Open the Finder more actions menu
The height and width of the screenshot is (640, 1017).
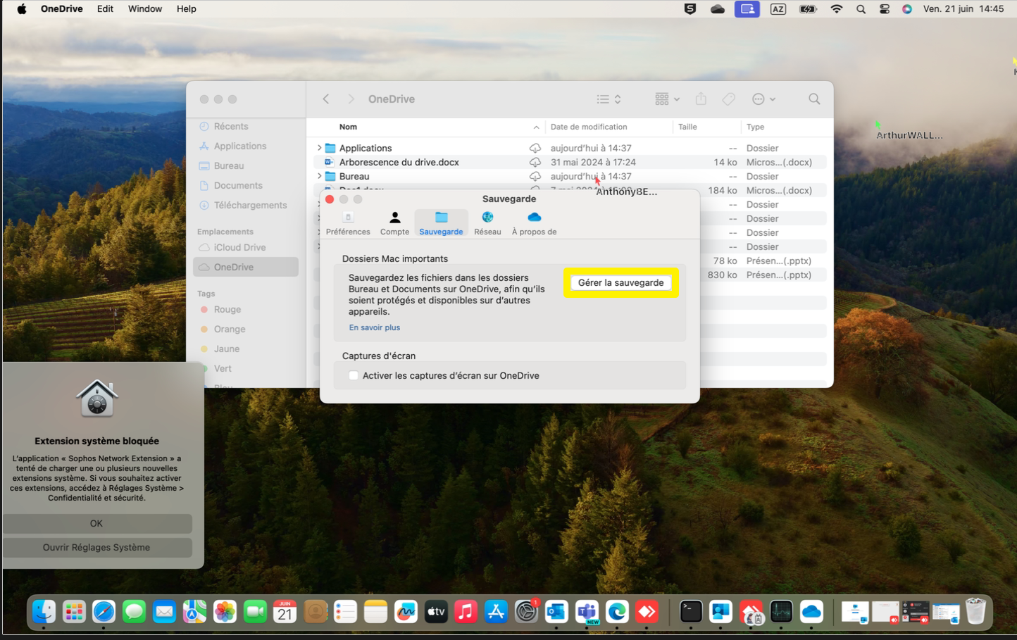(x=763, y=99)
